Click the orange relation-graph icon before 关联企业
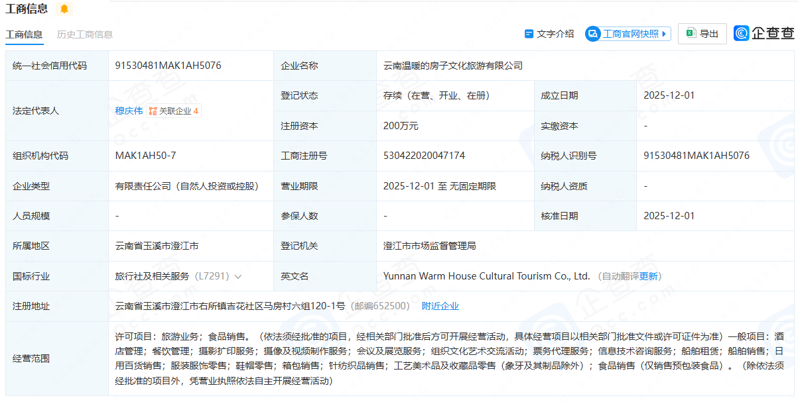The width and height of the screenshot is (798, 402). pos(151,111)
